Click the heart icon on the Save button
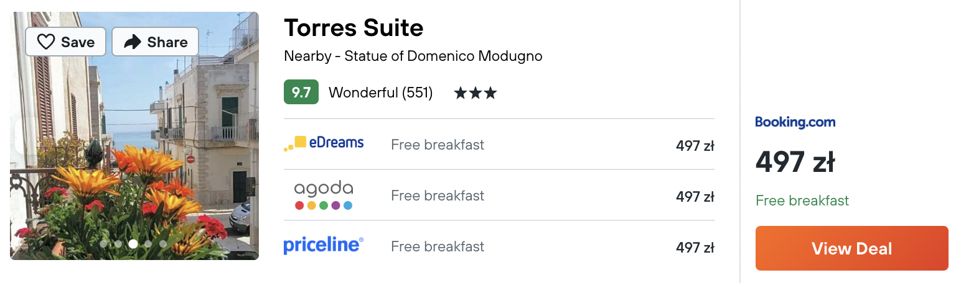The image size is (956, 283). tap(46, 42)
